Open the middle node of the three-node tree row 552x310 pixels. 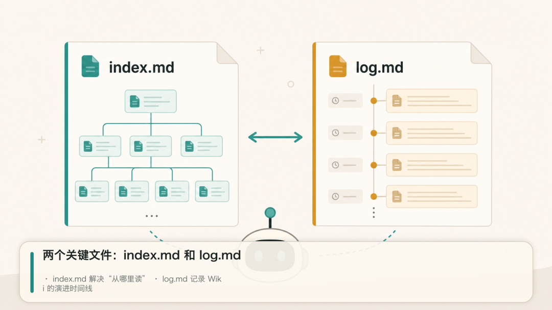coord(151,146)
